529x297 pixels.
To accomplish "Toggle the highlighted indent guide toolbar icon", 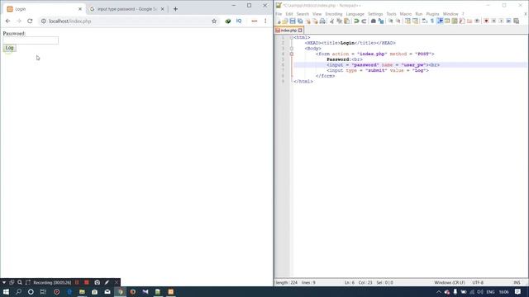I will [x=440, y=21].
